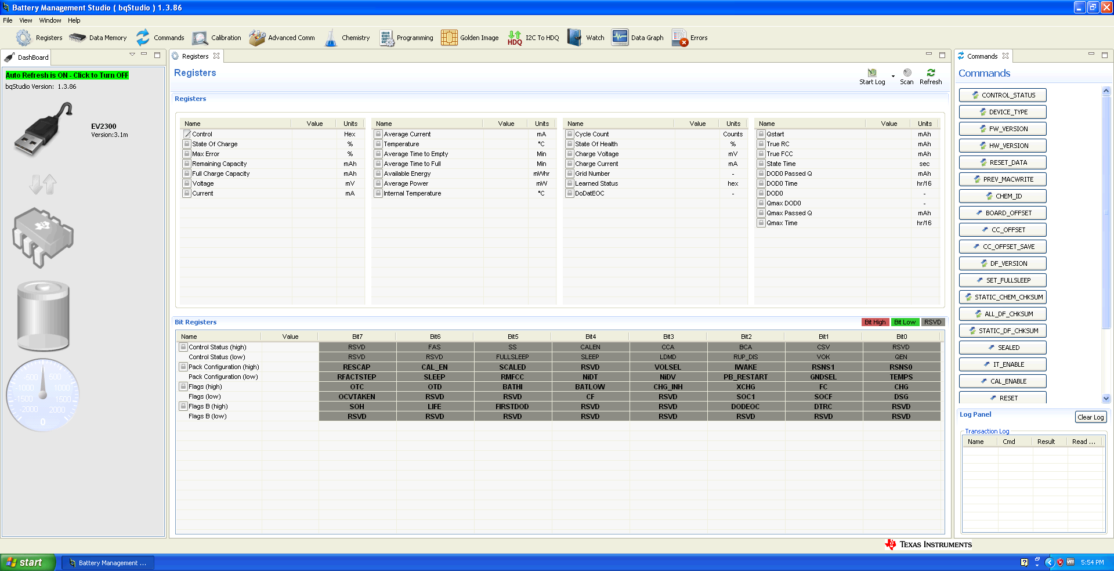Maximize the Registers panel
Viewport: 1114px width, 571px height.
(942, 55)
